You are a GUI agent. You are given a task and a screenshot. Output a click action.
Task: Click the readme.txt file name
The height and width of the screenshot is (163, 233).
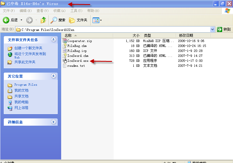tap(76, 66)
